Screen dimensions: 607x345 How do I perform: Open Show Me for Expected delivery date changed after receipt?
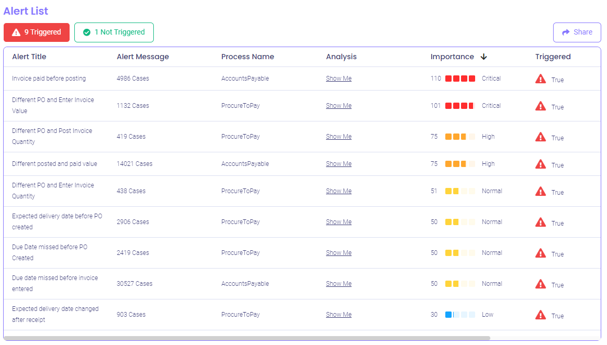tap(339, 315)
